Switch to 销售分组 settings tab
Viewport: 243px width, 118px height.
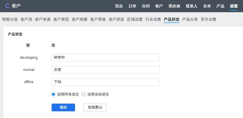coord(10,19)
